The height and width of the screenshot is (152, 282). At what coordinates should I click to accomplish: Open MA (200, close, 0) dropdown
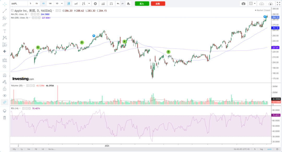pyautogui.click(x=30, y=18)
